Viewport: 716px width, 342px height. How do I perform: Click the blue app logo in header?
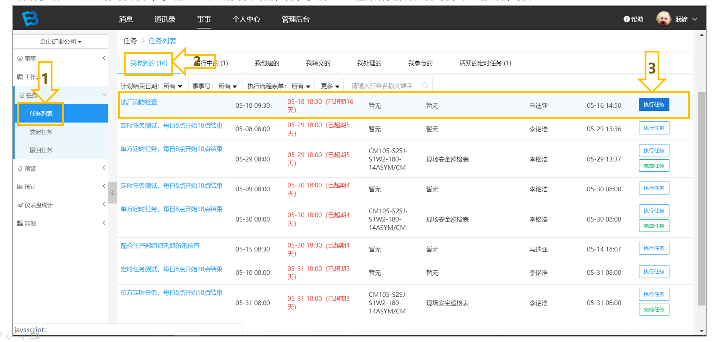pos(30,18)
